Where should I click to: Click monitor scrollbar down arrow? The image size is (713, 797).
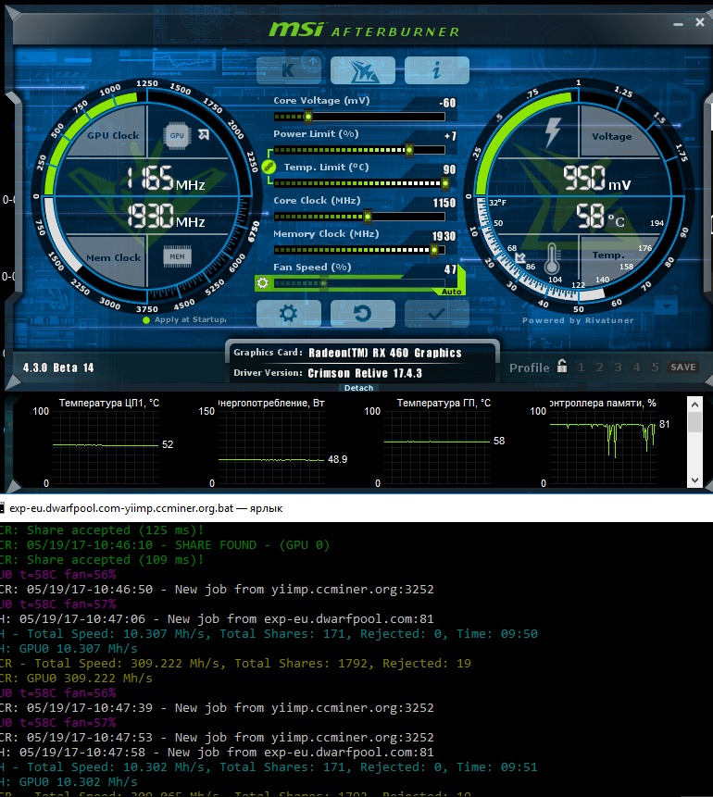[694, 480]
